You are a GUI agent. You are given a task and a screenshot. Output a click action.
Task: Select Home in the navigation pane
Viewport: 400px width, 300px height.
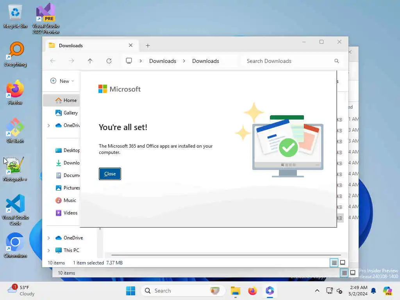(x=62, y=100)
